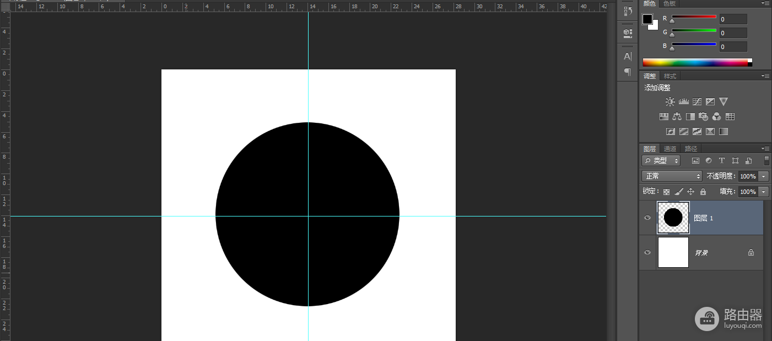Open the Adjustments panel flyout menu

point(765,75)
